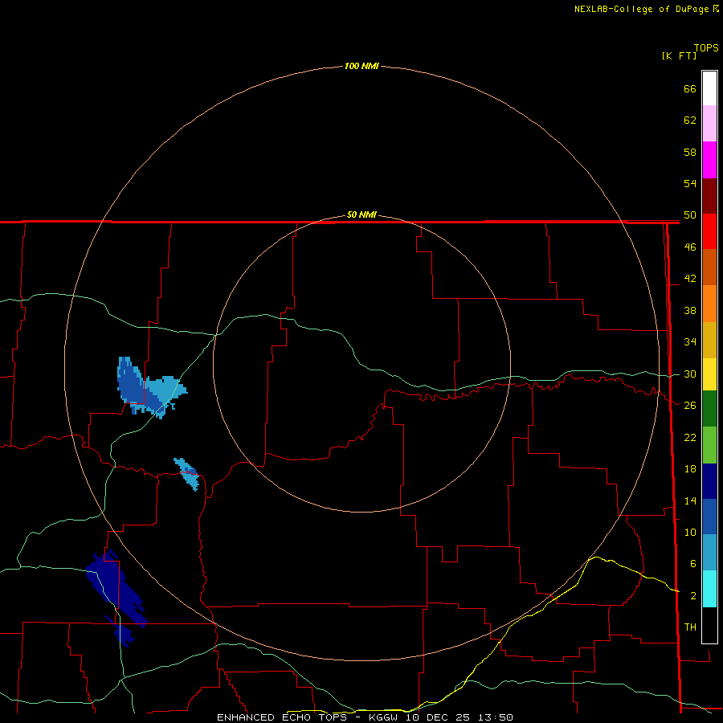
Task: Click the small light blue echo between the rings
Action: (187, 473)
